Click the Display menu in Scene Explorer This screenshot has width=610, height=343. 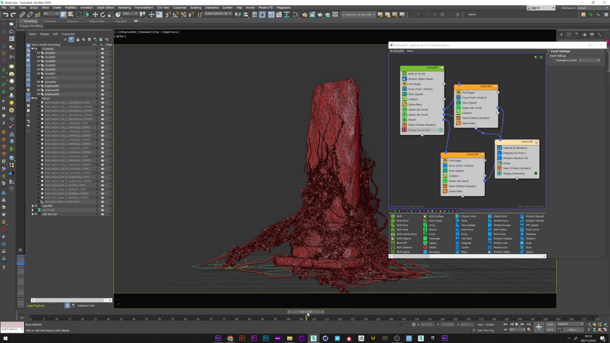coord(44,34)
